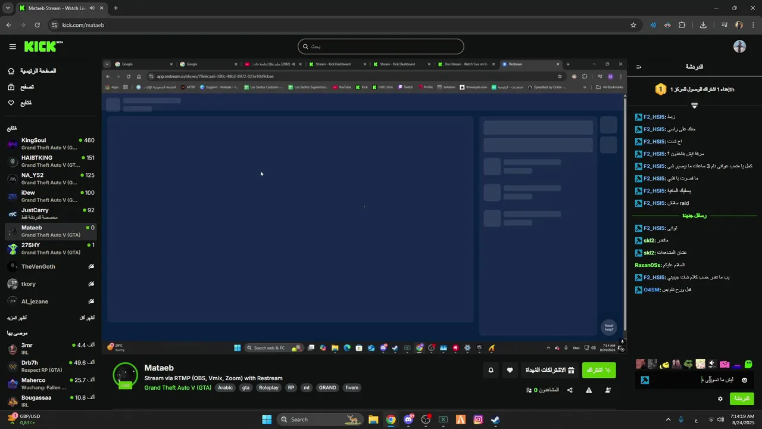Click the Kick search box

point(381,46)
